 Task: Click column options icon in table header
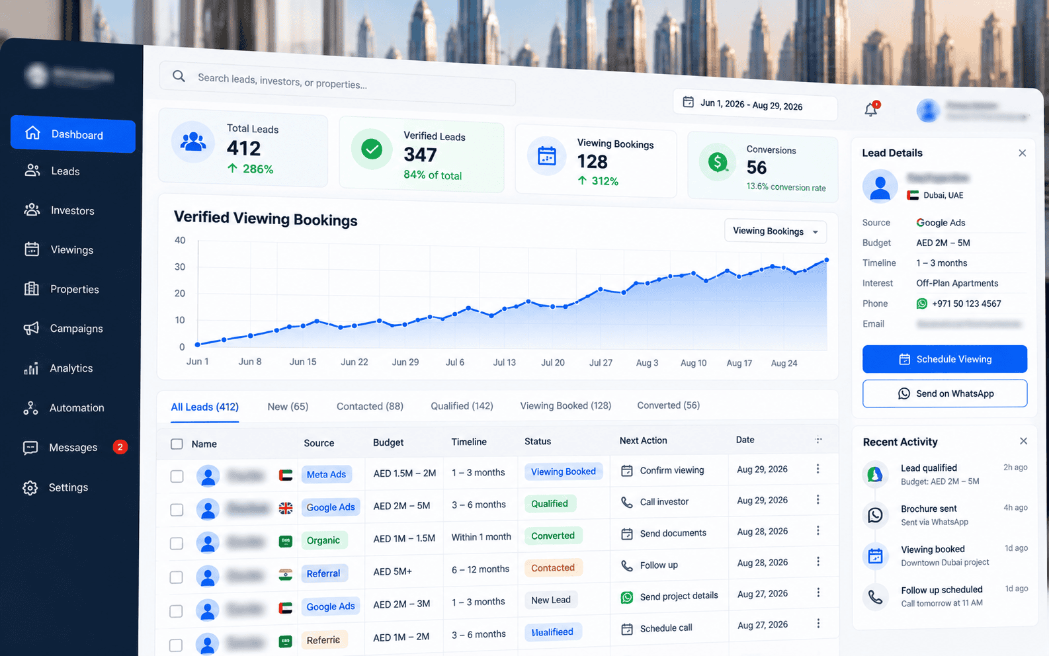pyautogui.click(x=819, y=440)
